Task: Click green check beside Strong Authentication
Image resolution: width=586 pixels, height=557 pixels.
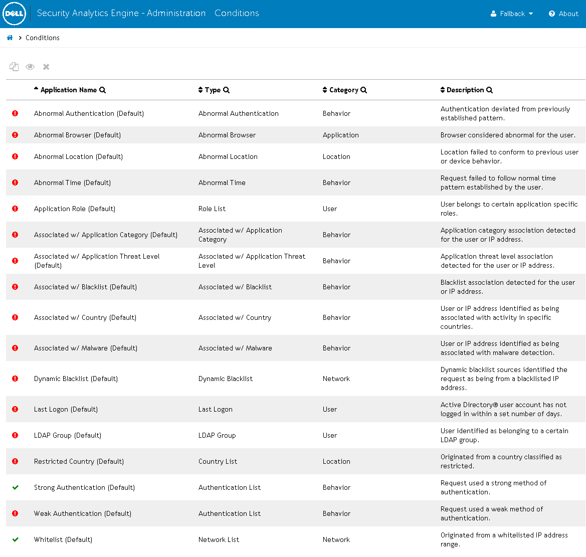Action: point(16,487)
